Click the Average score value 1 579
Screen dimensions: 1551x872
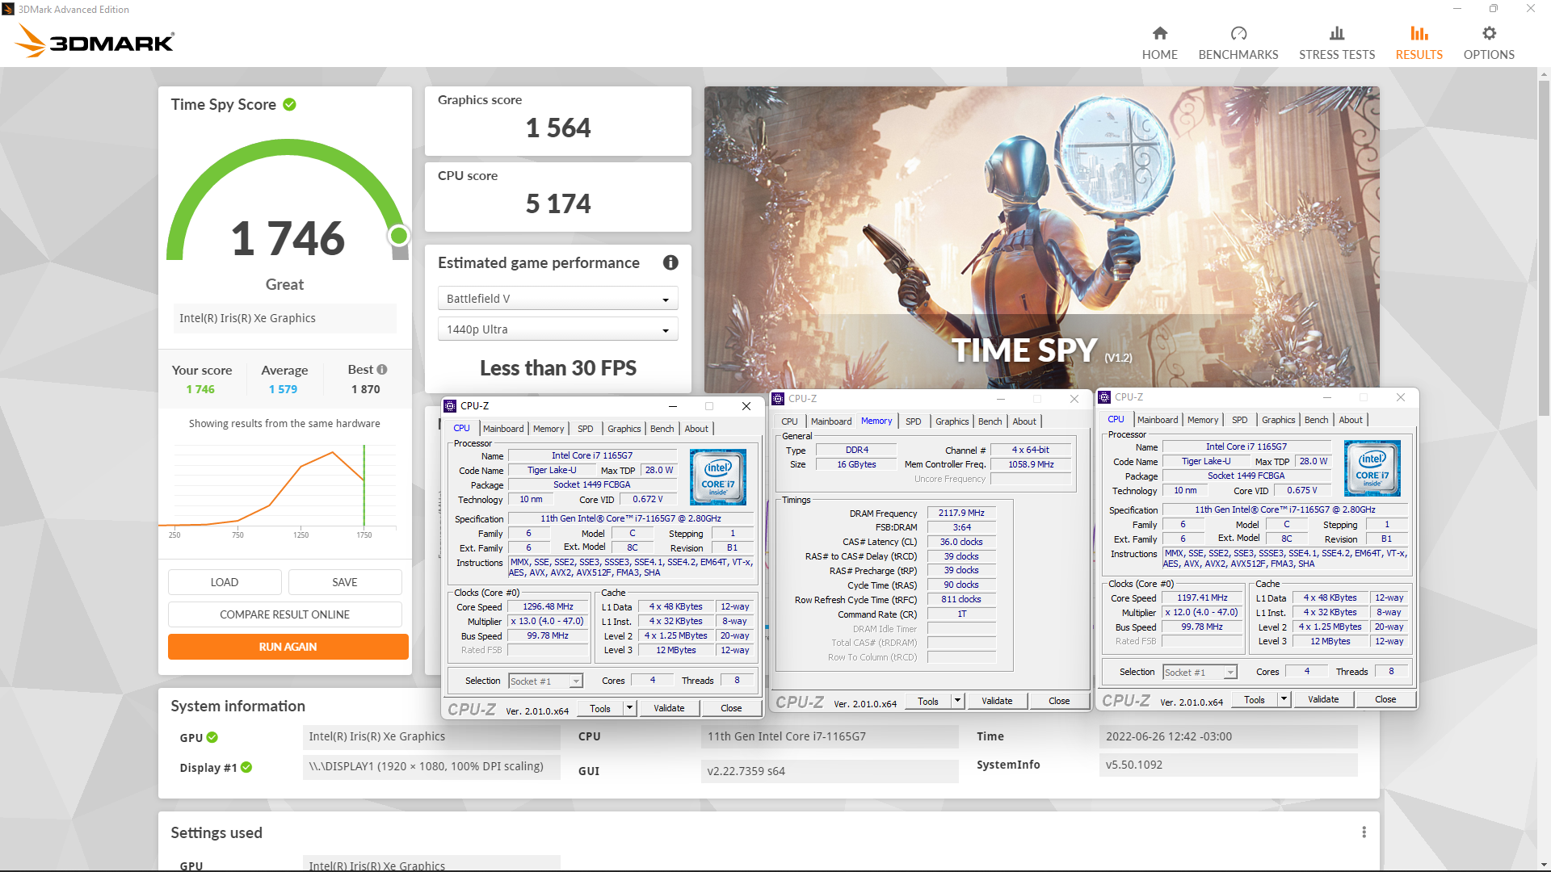pyautogui.click(x=283, y=389)
